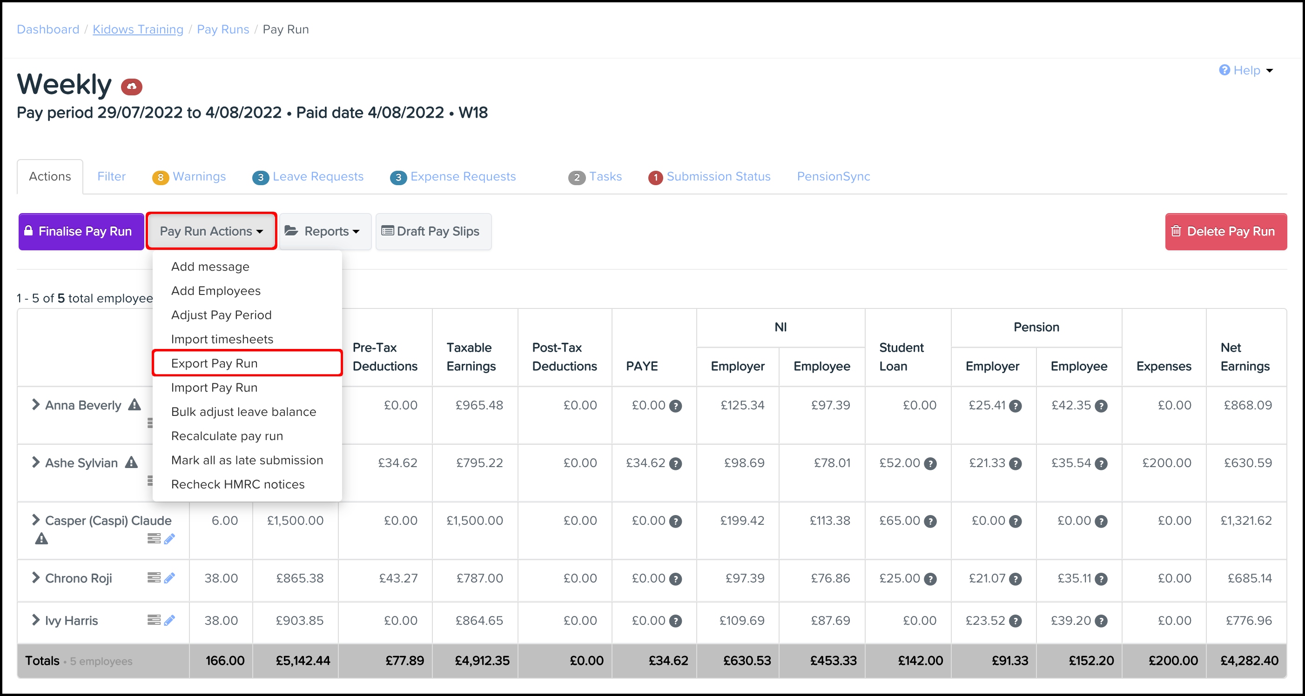Expand Chrono Roji's row chevron
Screen dimensions: 1305x696
click(35, 577)
